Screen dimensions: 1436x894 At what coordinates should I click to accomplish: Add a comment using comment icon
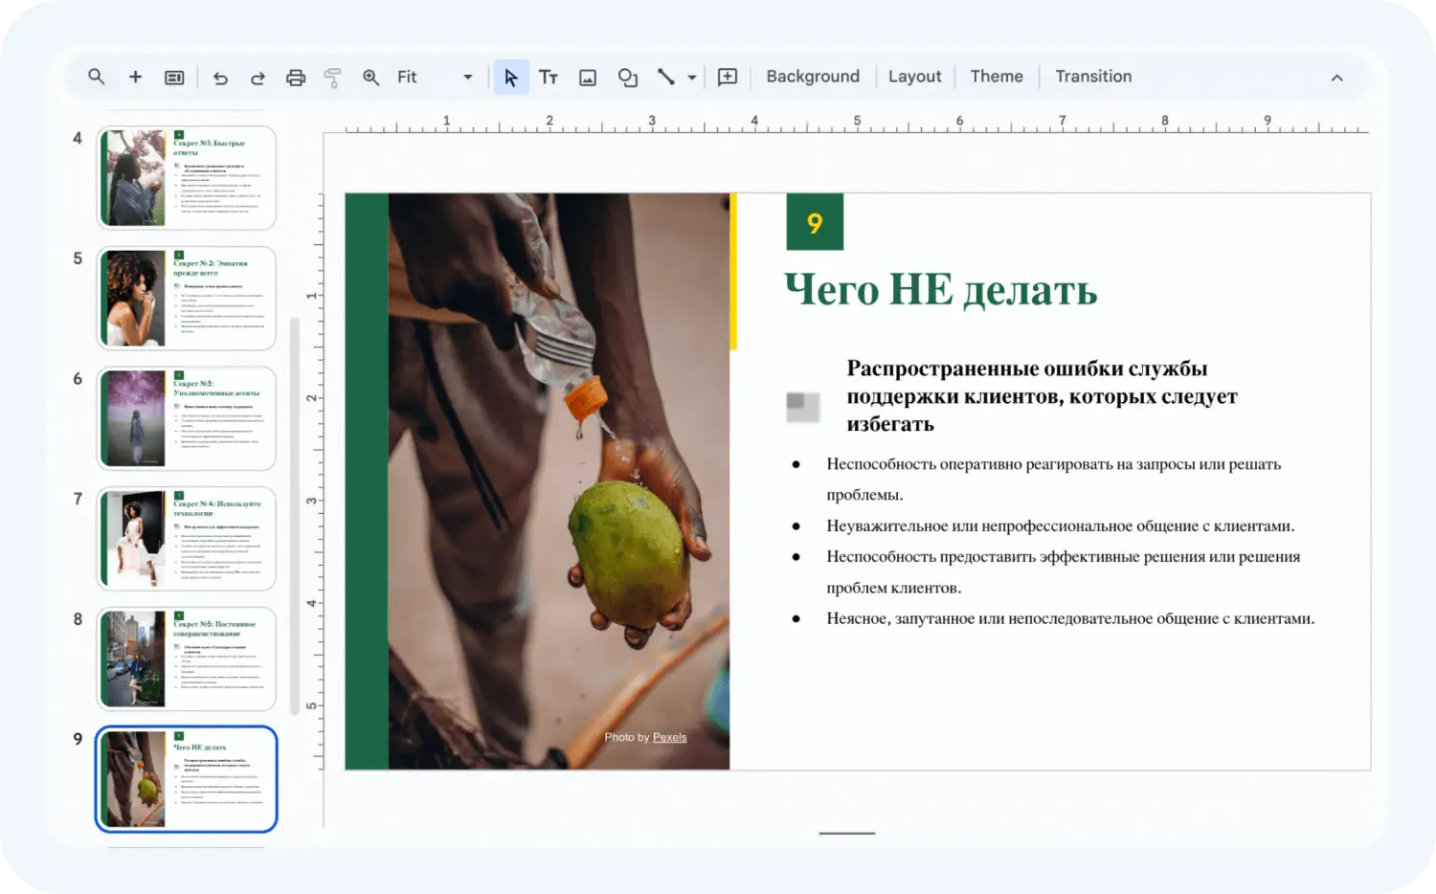(x=728, y=77)
